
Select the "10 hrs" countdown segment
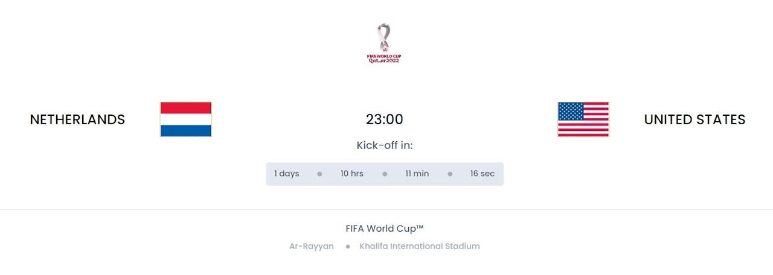[352, 174]
